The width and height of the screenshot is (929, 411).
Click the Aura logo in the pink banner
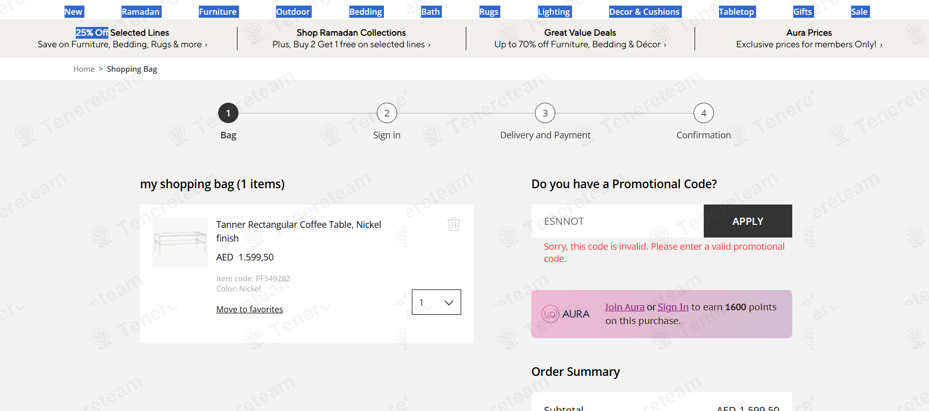coord(565,314)
